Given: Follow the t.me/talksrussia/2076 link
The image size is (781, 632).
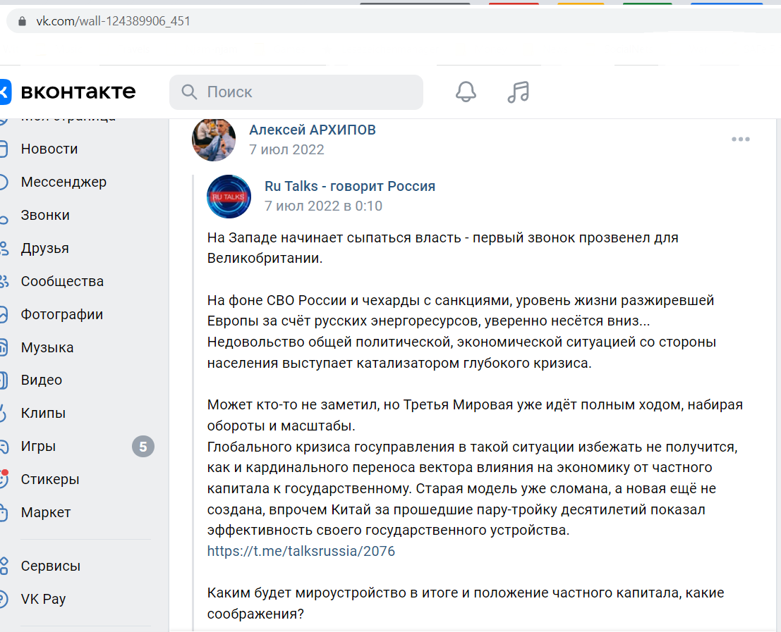Looking at the screenshot, I should [x=301, y=551].
